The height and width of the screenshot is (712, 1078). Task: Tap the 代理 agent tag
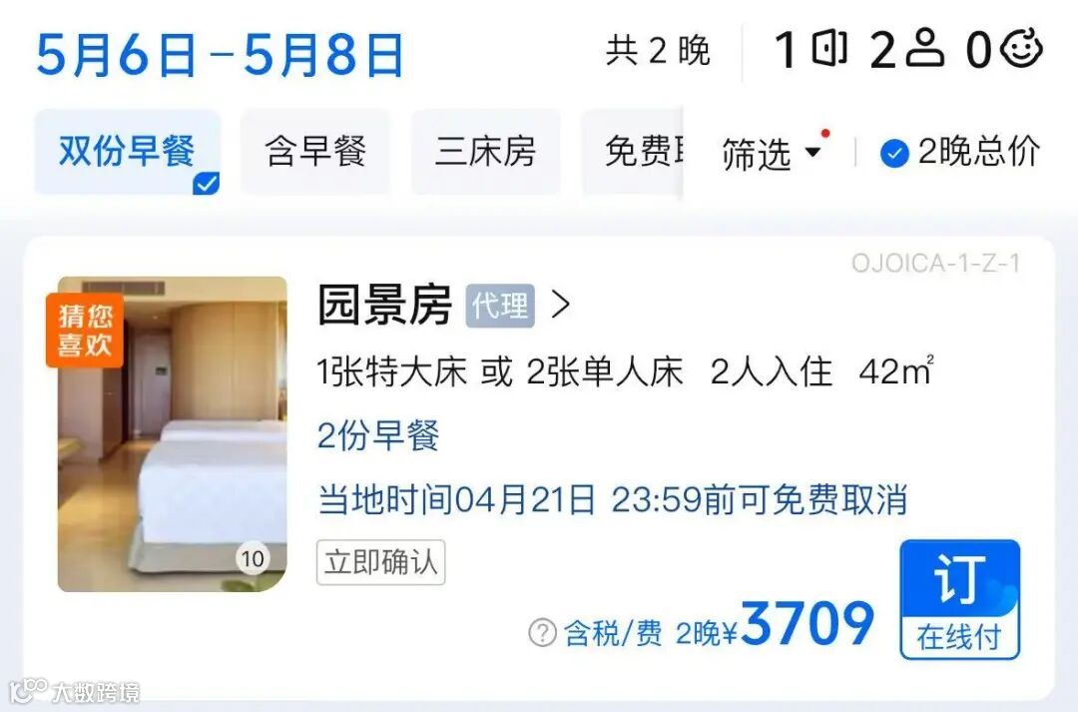point(500,306)
